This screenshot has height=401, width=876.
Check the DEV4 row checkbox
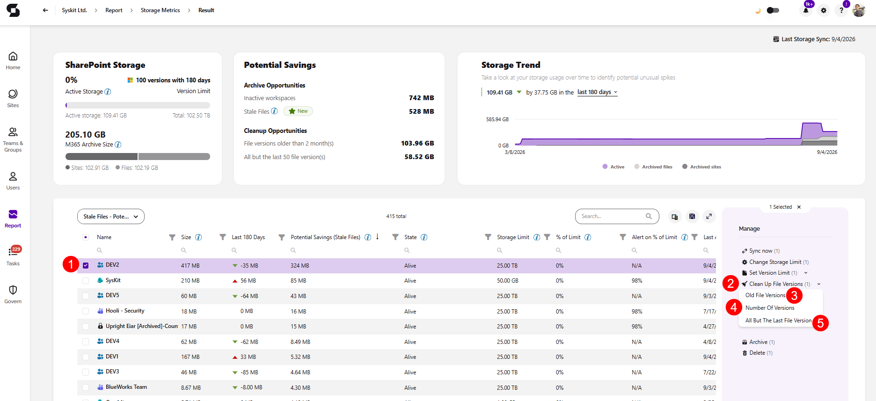click(x=86, y=342)
